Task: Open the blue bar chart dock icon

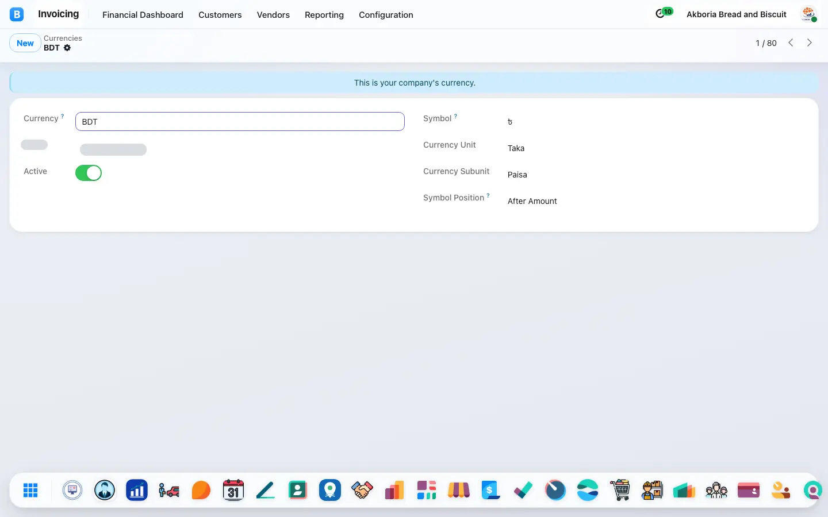Action: (x=137, y=490)
